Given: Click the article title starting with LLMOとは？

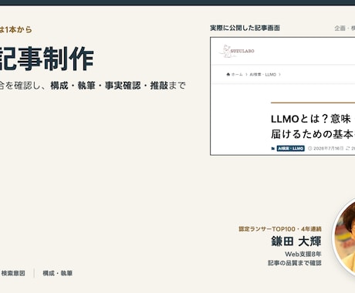Looking at the screenshot, I should point(313,126).
